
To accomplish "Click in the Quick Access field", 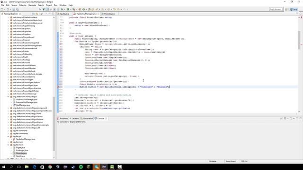I will (x=276, y=9).
